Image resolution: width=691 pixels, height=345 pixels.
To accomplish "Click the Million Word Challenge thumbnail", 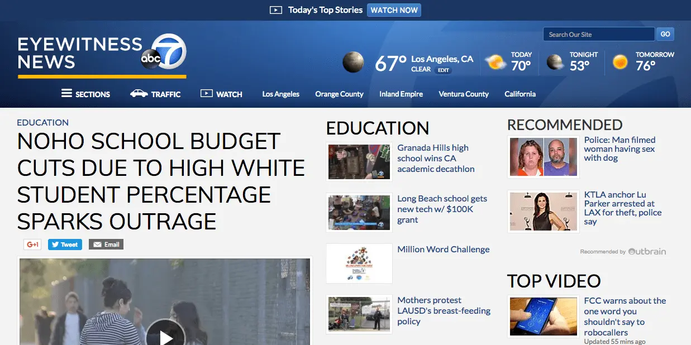I will coord(359,263).
